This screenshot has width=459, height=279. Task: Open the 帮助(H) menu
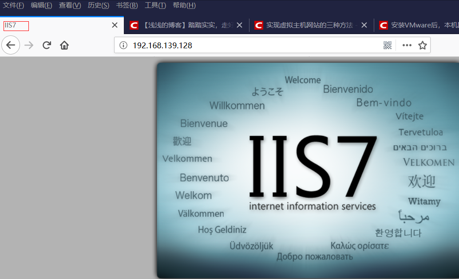[x=184, y=5]
